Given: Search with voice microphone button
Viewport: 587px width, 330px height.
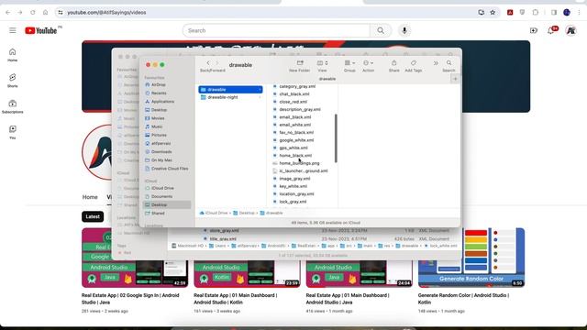Looking at the screenshot, I should click(404, 30).
